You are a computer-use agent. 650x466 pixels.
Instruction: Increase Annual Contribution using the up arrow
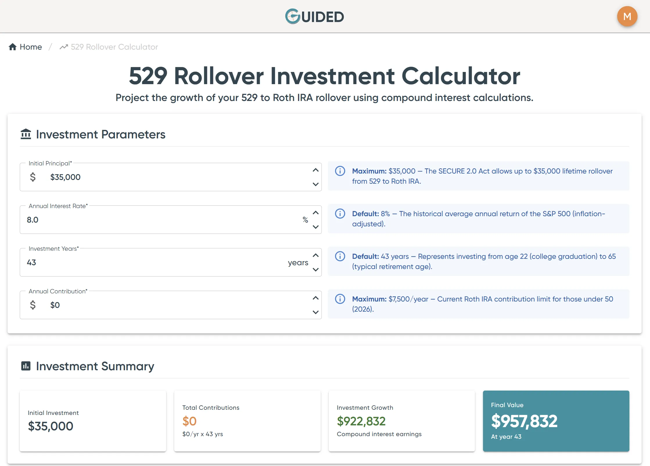click(315, 298)
